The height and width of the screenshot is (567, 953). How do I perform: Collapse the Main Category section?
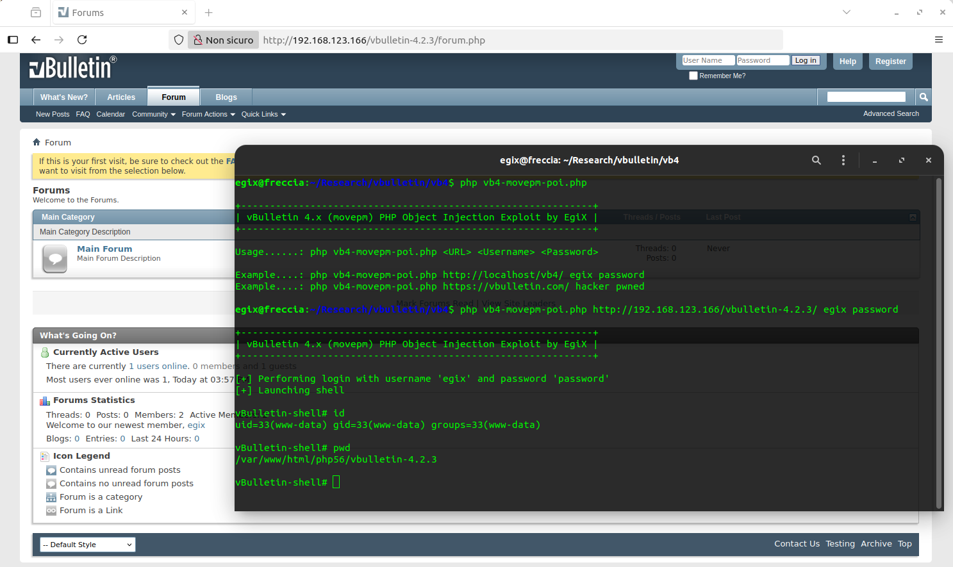click(913, 217)
